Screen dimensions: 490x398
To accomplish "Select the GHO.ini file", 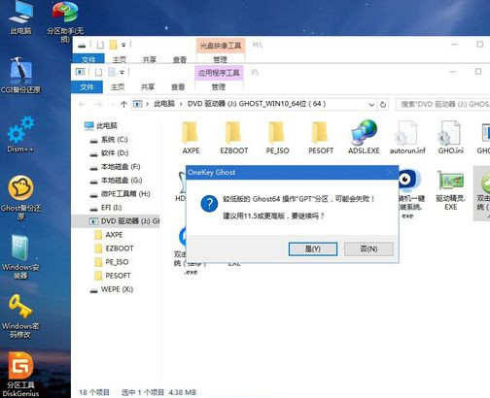I will [x=450, y=138].
